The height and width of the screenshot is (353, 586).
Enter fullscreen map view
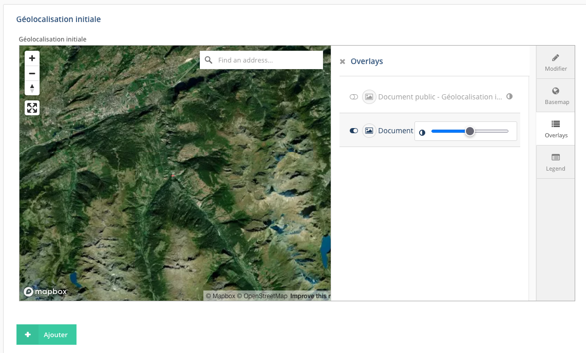click(x=32, y=108)
